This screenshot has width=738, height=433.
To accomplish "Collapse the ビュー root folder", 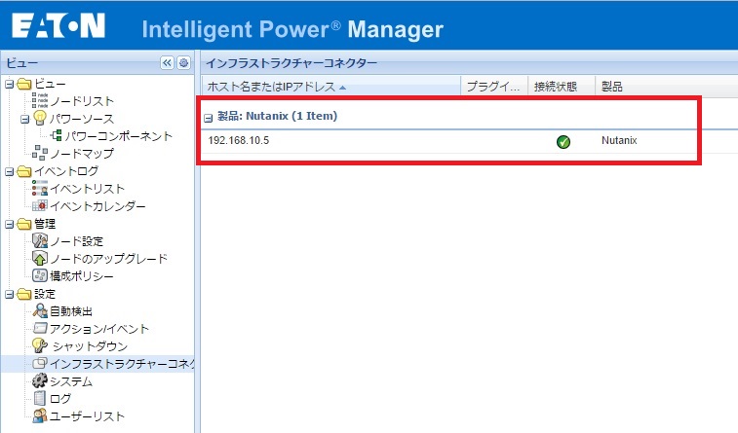I will point(9,85).
